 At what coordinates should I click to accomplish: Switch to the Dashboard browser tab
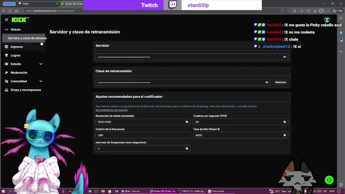(x=9, y=4)
